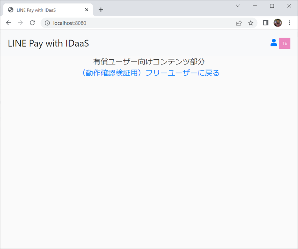Bookmark this page with the star icon
This screenshot has width=298, height=249.
(251, 23)
